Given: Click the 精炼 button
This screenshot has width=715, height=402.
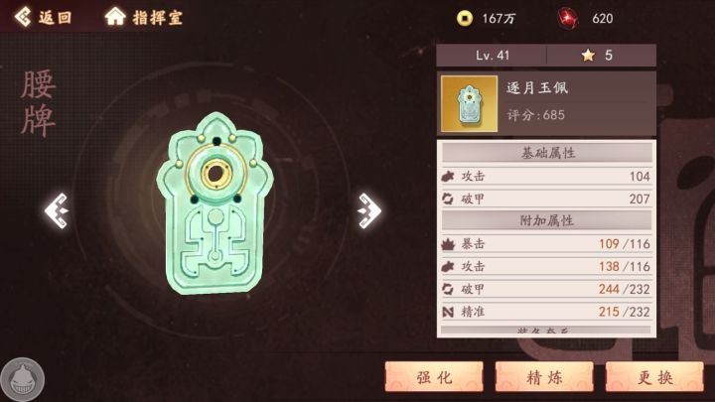Looking at the screenshot, I should click(x=544, y=377).
